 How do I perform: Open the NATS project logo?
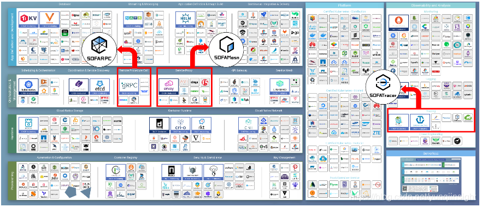[x=133, y=20]
